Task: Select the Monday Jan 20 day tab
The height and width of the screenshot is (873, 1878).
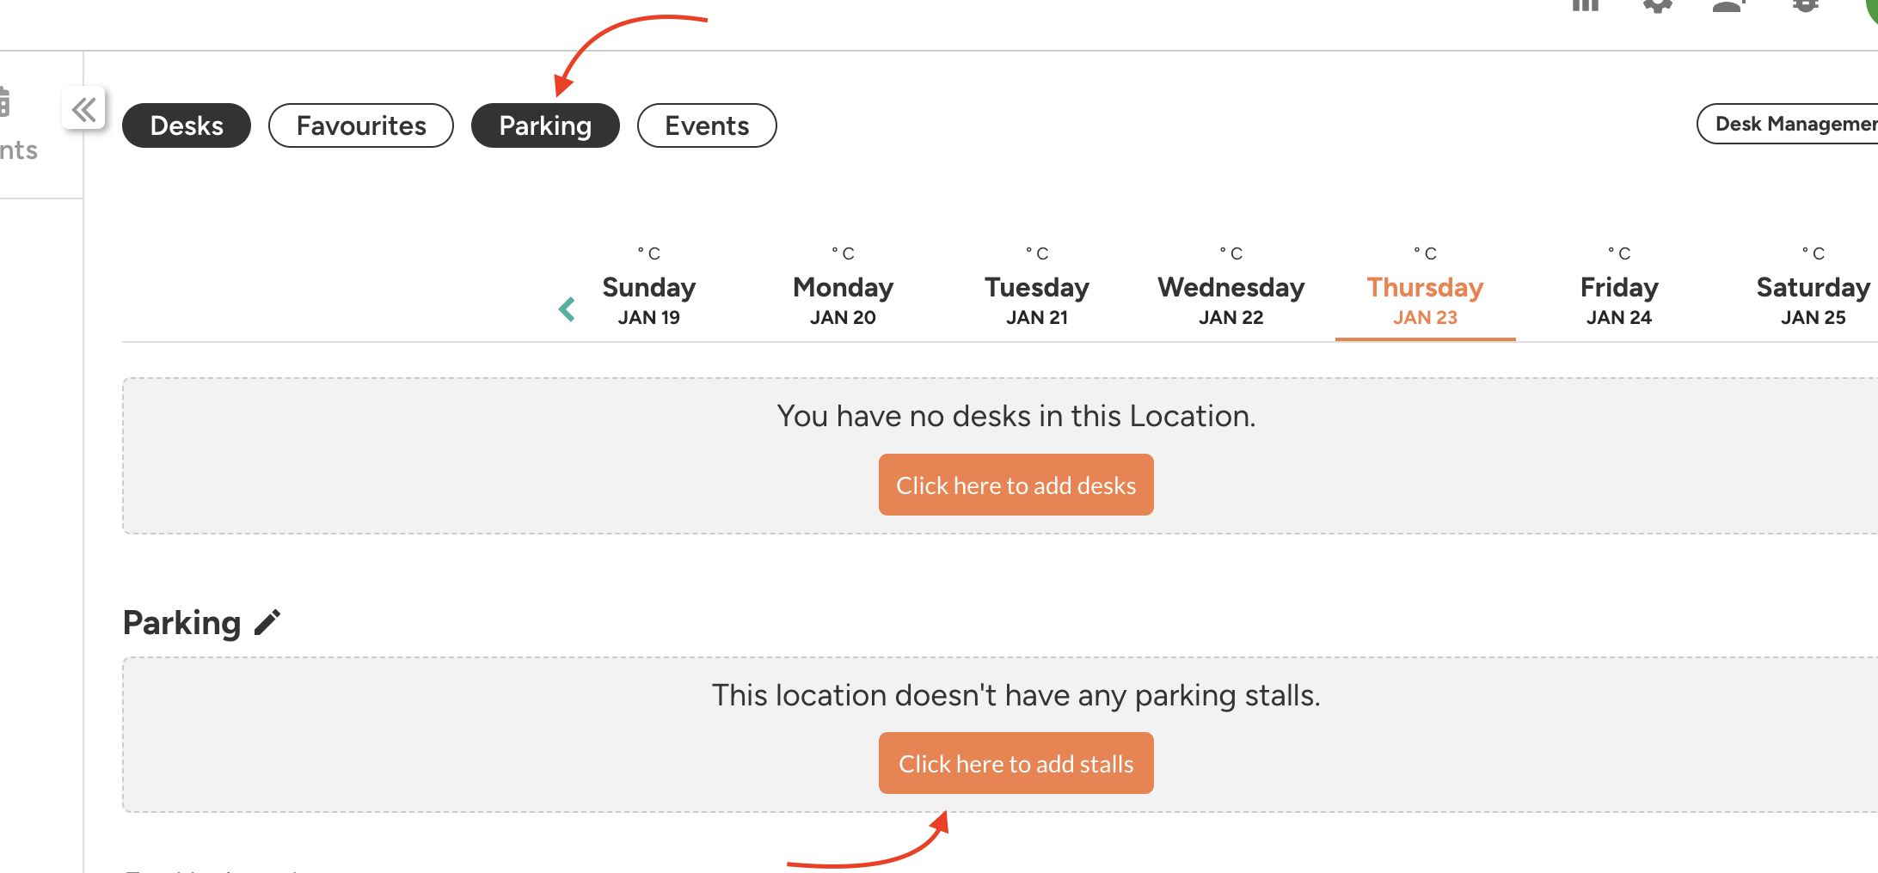Action: pyautogui.click(x=843, y=299)
